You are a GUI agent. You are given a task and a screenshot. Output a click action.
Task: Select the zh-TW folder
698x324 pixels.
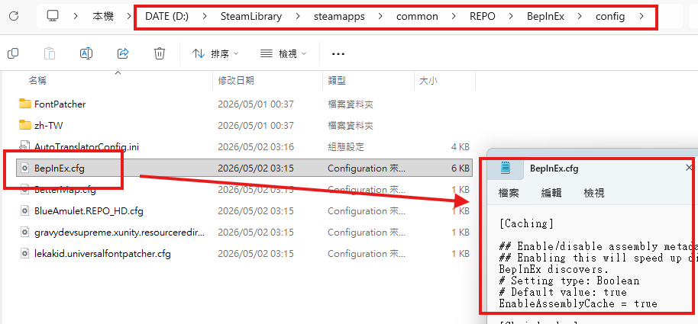click(49, 125)
